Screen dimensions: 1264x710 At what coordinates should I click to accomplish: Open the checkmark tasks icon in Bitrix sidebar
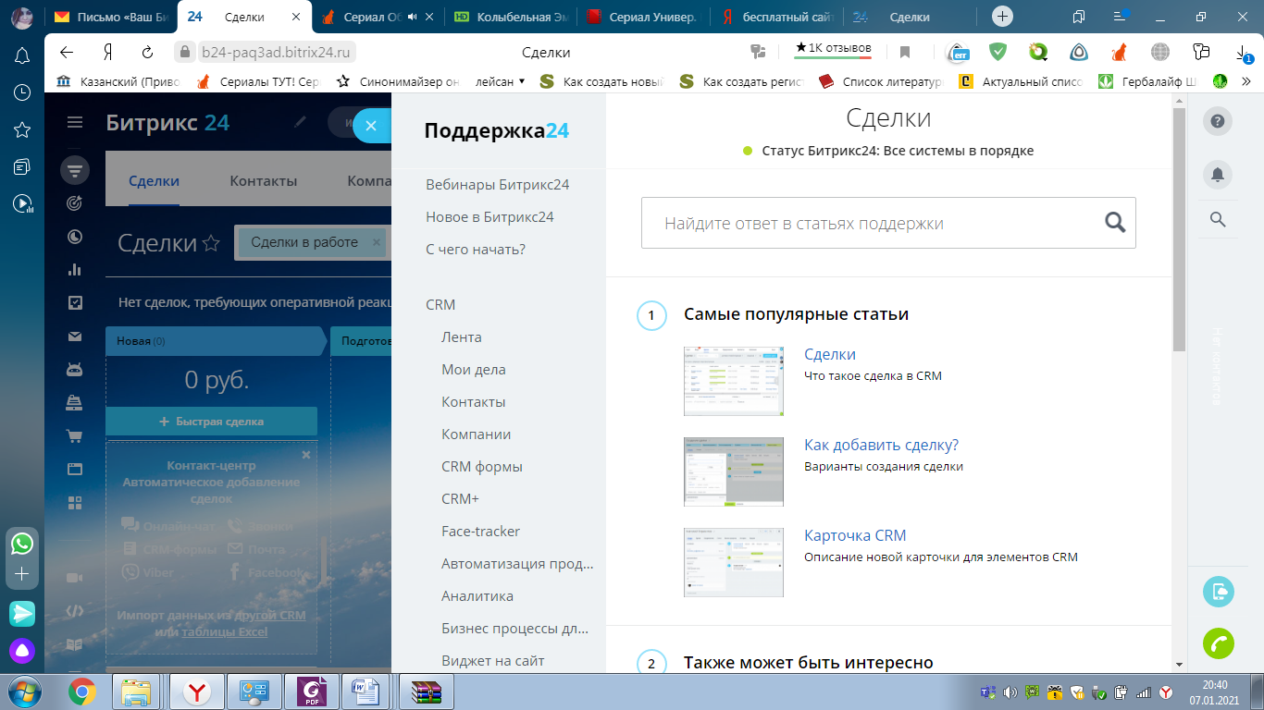click(75, 302)
